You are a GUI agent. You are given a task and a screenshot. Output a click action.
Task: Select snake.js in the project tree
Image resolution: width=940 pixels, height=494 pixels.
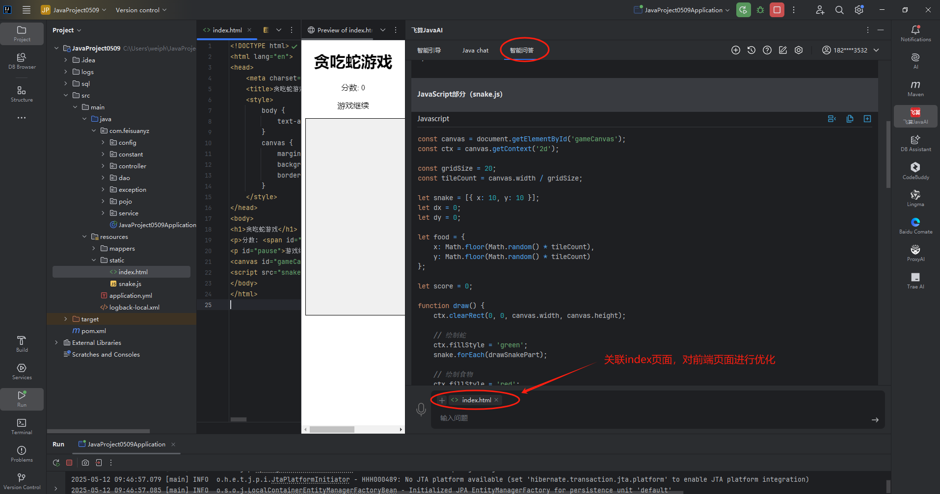point(130,284)
